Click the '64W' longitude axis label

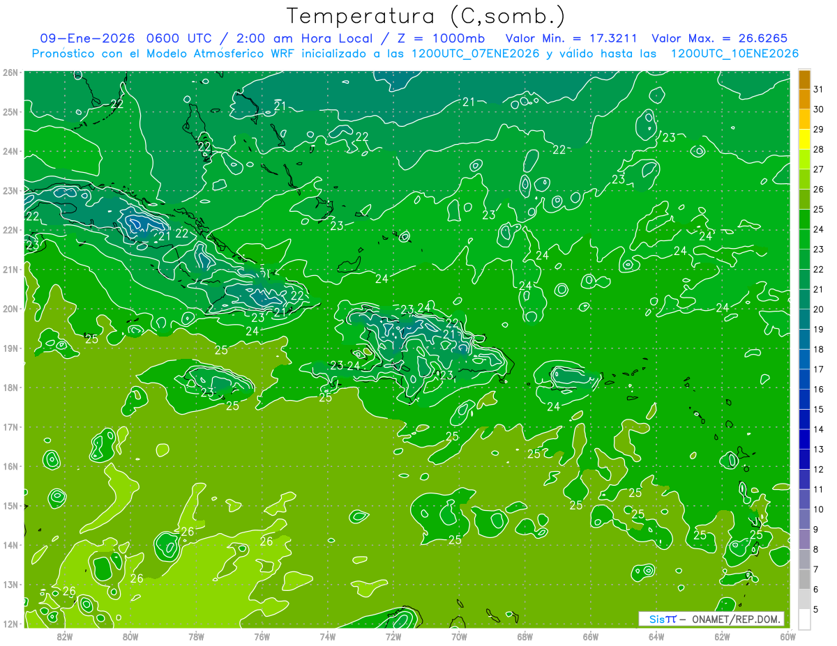coord(656,636)
